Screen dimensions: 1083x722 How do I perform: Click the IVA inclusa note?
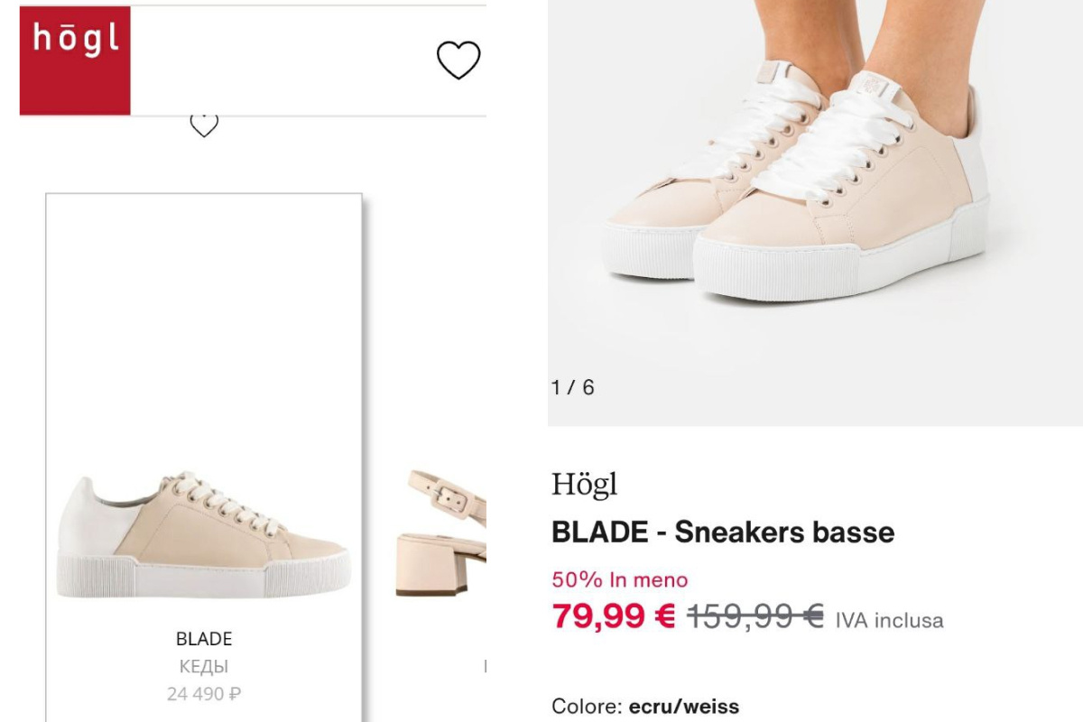889,621
